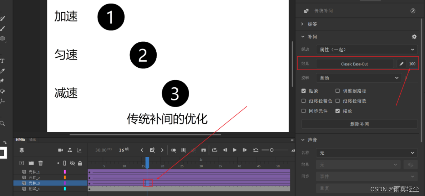Enable the 沿路径缩放 checkbox
Image resolution: width=425 pixels, height=196 pixels.
[338, 101]
